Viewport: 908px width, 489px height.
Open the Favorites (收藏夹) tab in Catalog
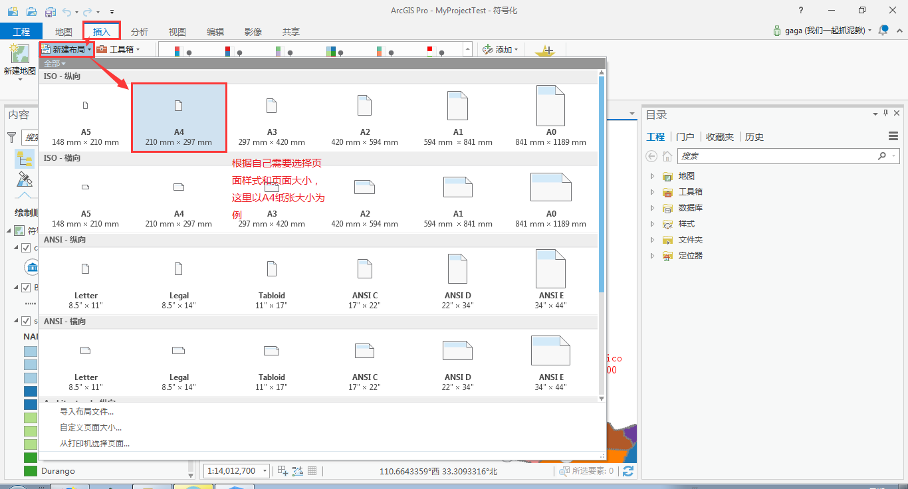720,136
